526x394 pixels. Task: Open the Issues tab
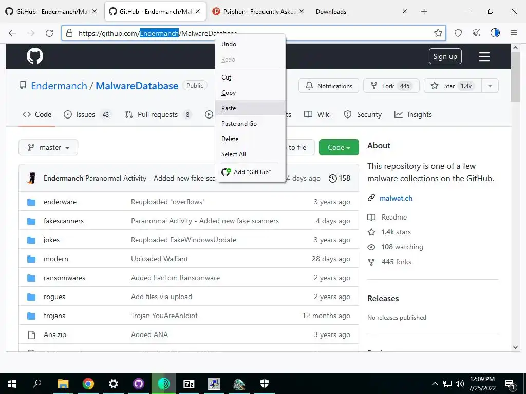tap(87, 114)
